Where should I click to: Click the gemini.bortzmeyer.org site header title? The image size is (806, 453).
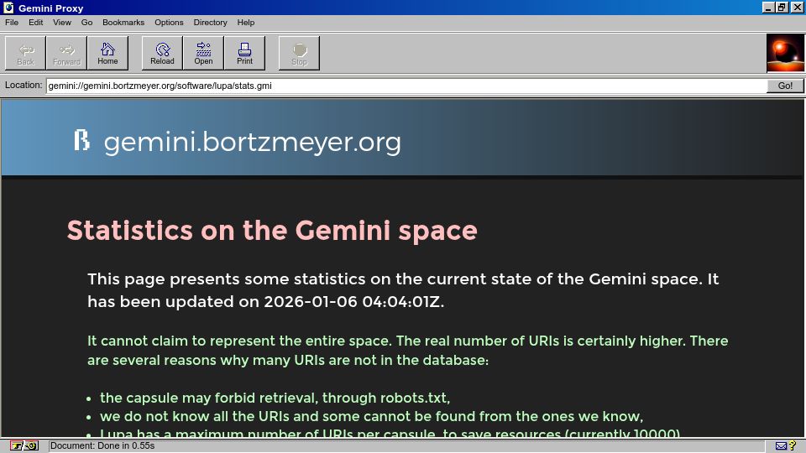(x=253, y=143)
